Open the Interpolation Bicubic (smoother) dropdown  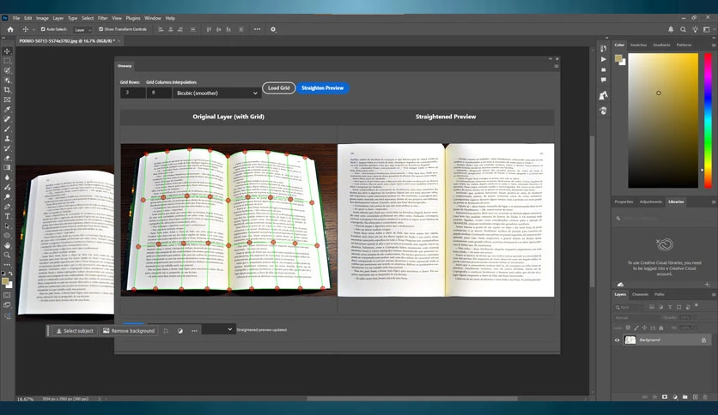(216, 93)
